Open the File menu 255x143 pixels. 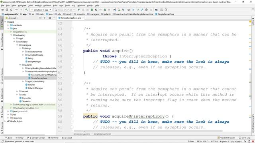point(2,6)
